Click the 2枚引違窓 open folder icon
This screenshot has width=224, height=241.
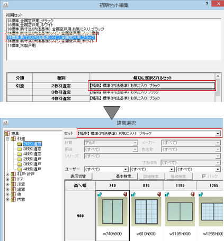[x=20, y=144]
